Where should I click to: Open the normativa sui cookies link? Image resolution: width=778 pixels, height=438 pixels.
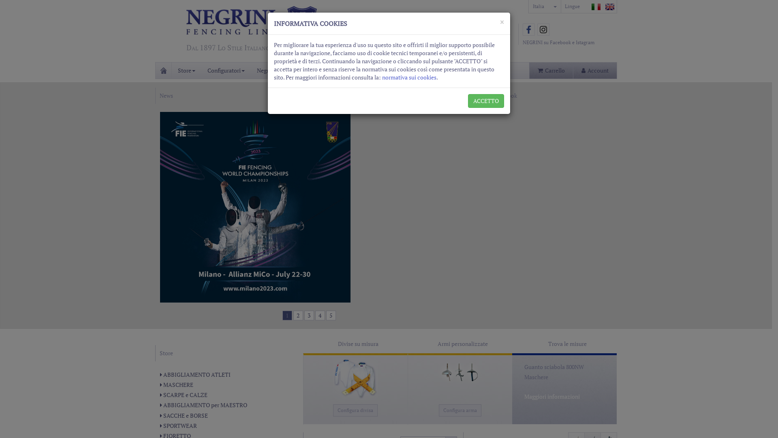pyautogui.click(x=409, y=77)
